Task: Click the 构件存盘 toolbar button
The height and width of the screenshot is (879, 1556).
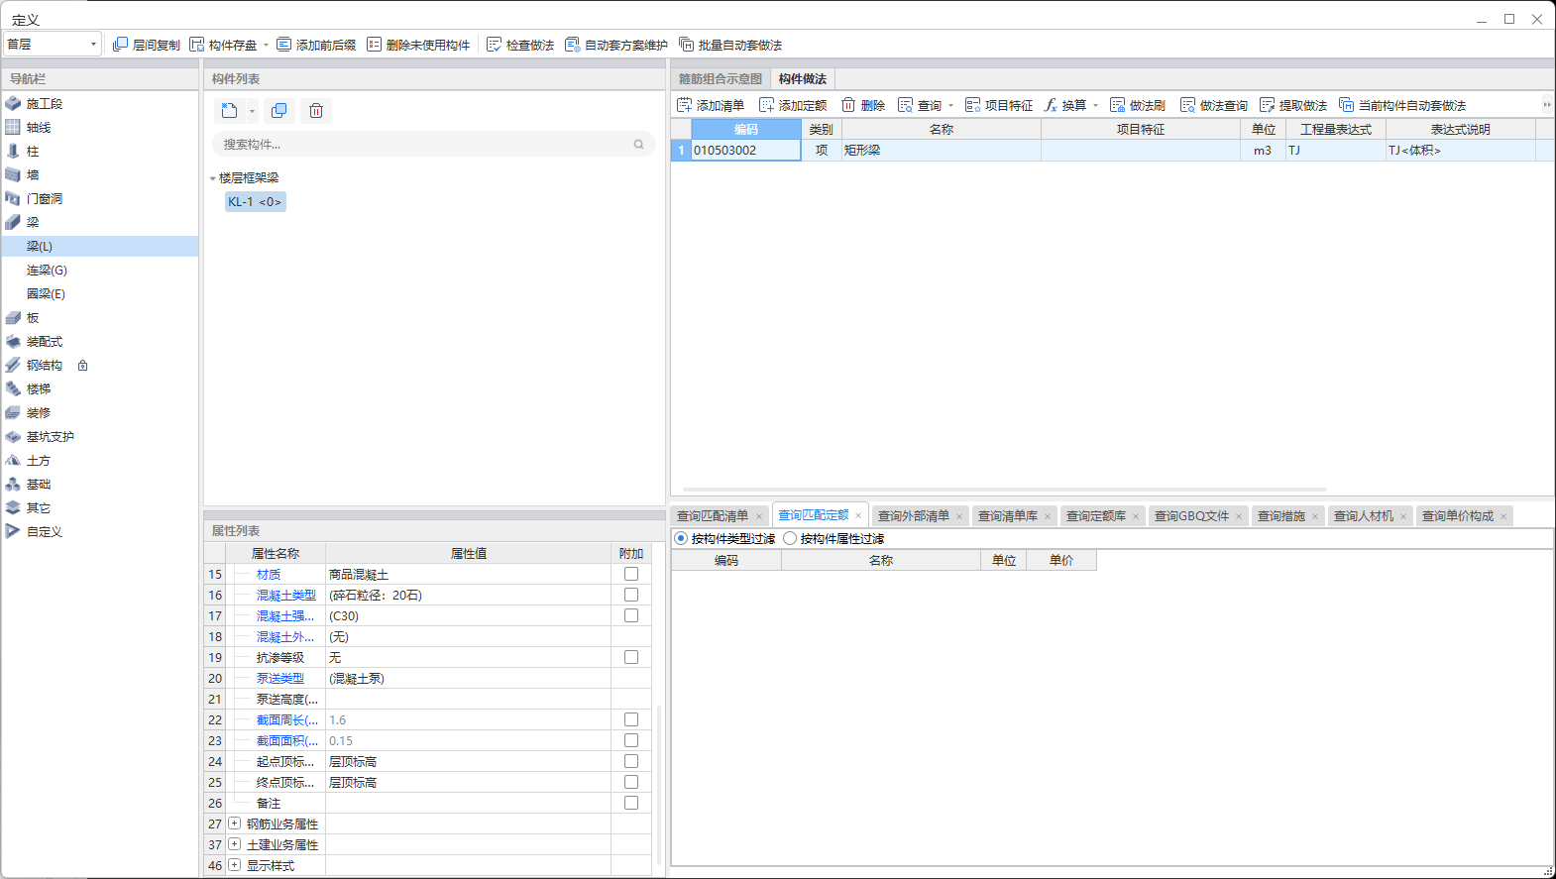Action: [x=223, y=45]
